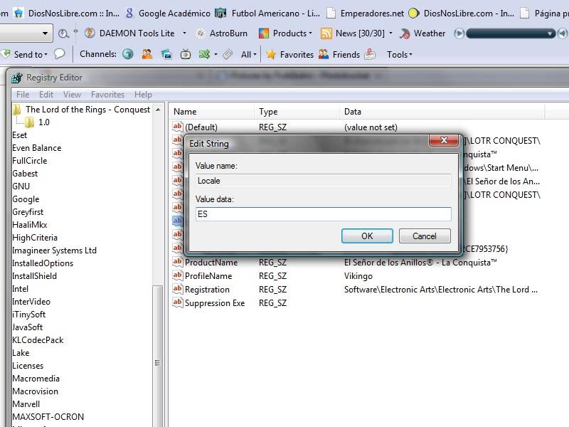
Task: Click the Friends people icon
Action: (324, 54)
